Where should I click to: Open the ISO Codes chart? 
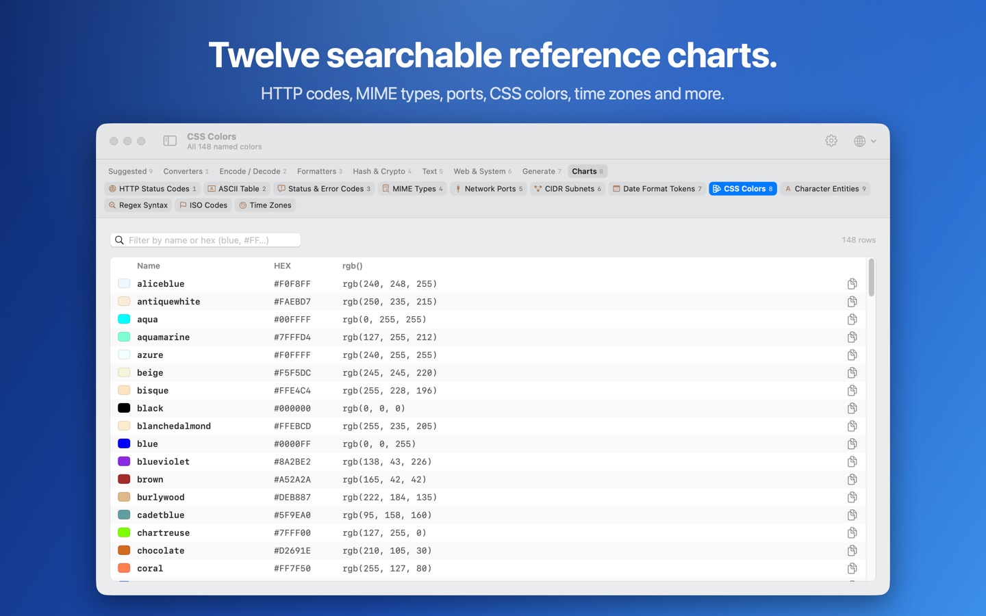click(x=203, y=205)
